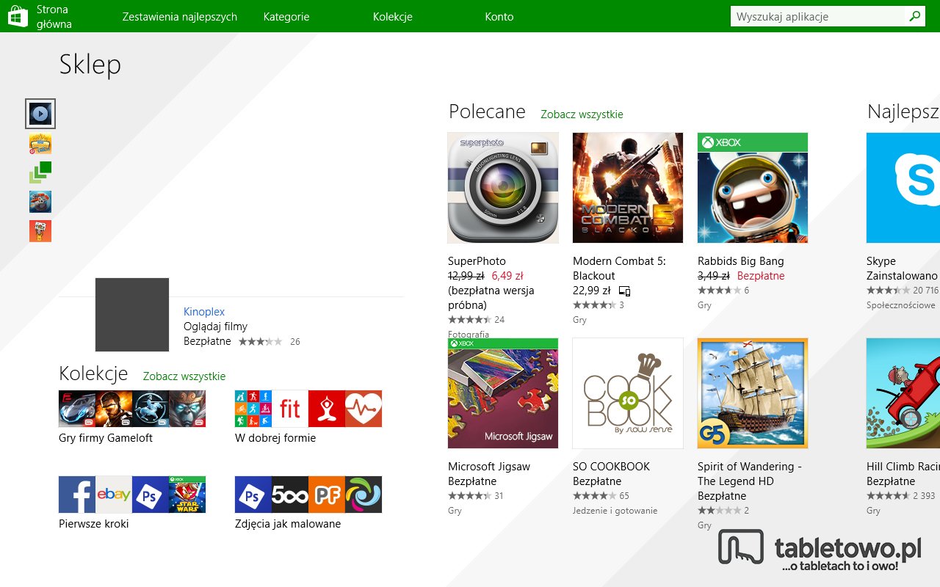Image resolution: width=940 pixels, height=587 pixels.
Task: Open Microsoft Jigsaw game tile
Action: tap(503, 393)
